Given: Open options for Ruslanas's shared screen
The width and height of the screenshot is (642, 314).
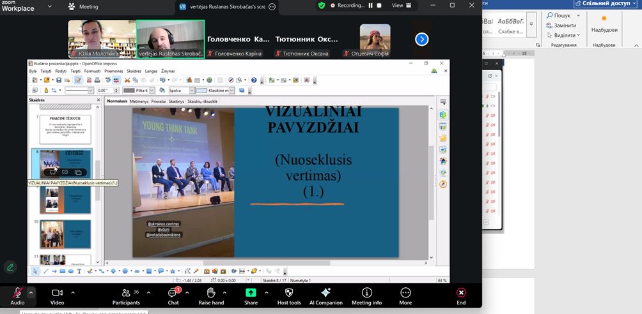Looking at the screenshot, I should point(272,6).
